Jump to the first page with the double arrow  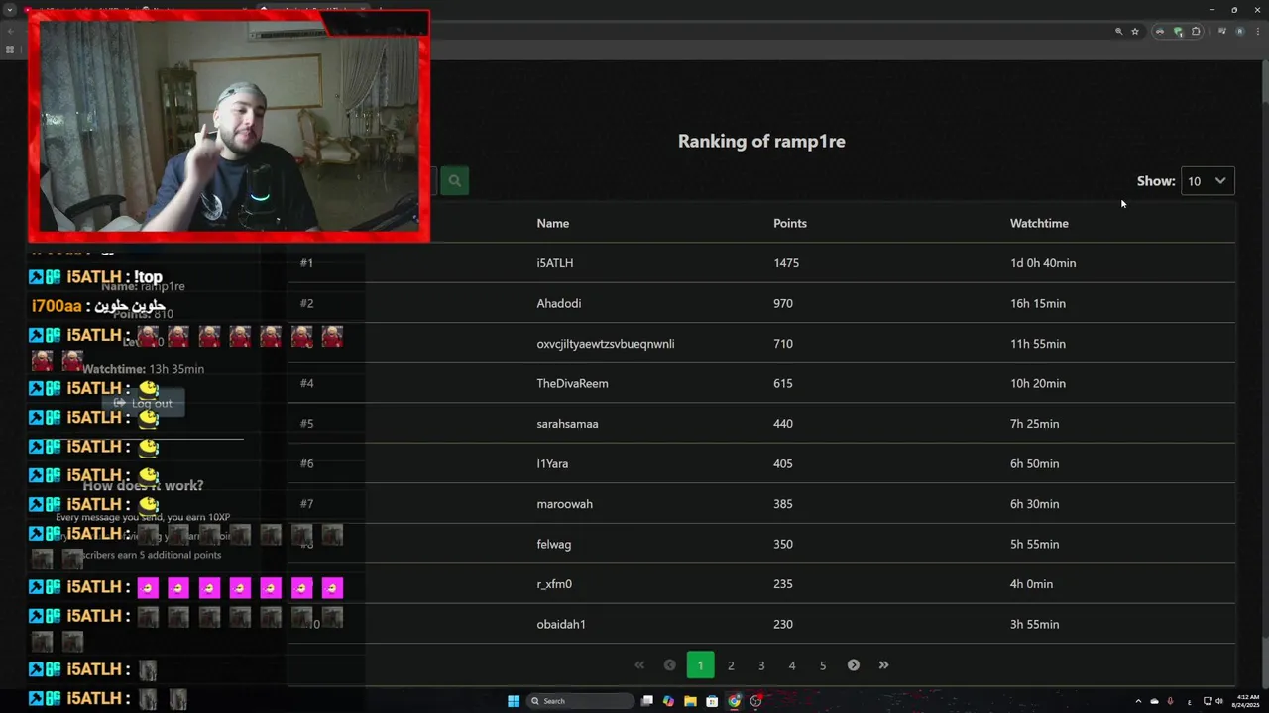click(x=639, y=665)
